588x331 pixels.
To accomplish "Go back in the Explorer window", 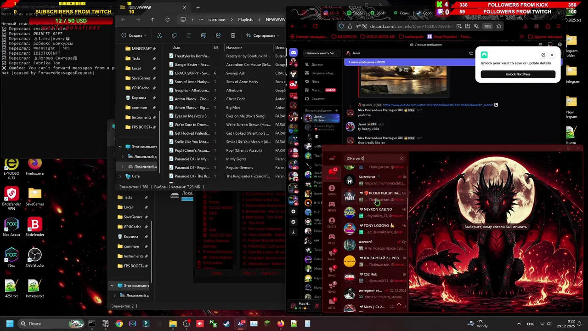I will pyautogui.click(x=123, y=20).
